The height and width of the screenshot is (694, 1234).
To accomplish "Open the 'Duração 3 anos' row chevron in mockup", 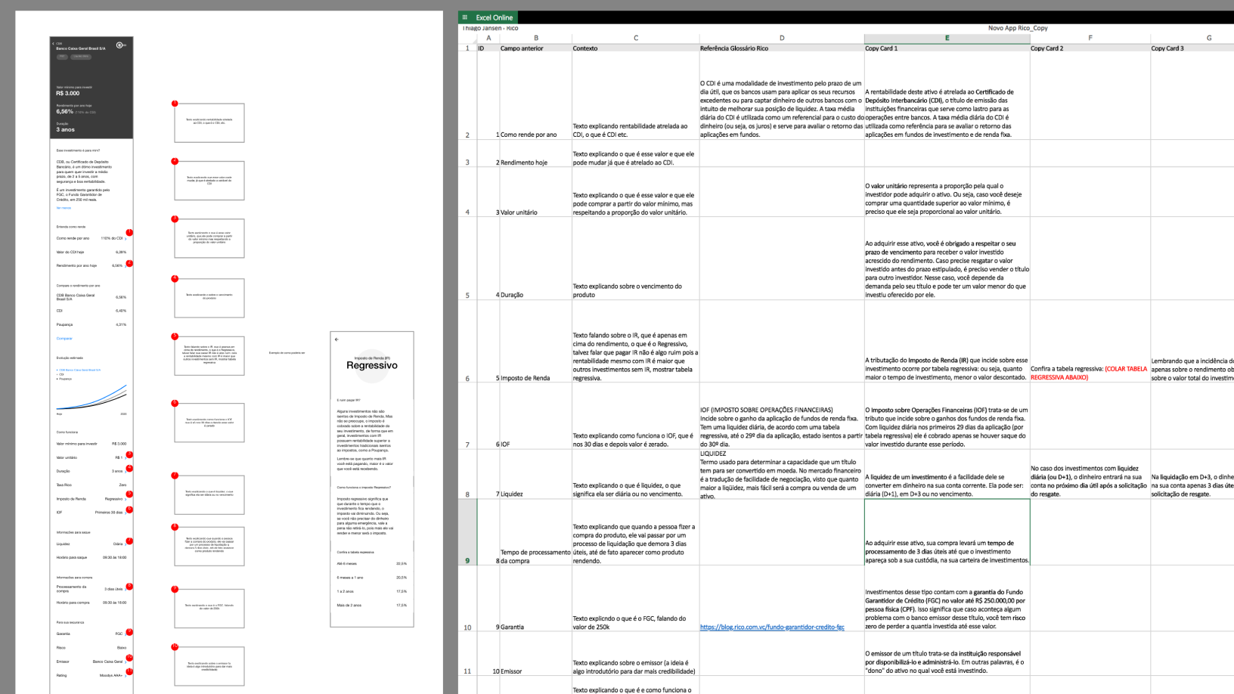I will pyautogui.click(x=126, y=472).
